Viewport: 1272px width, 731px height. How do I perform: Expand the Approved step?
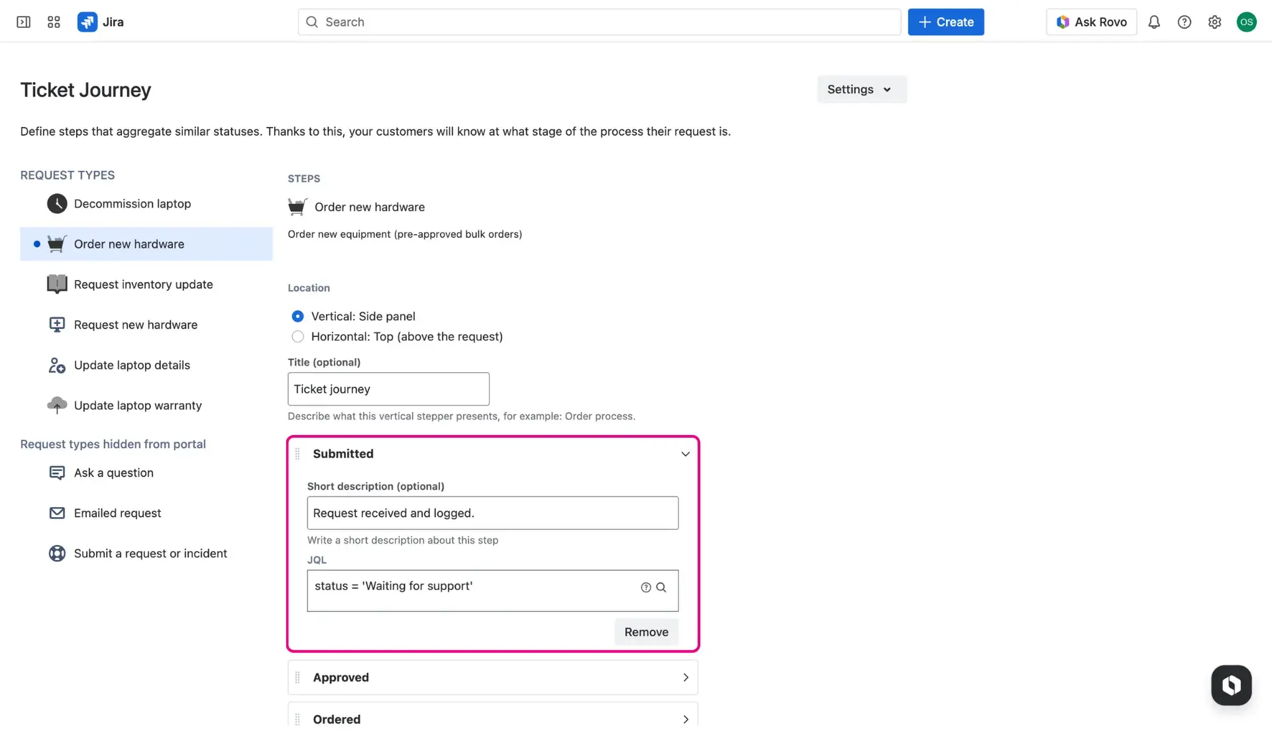686,677
